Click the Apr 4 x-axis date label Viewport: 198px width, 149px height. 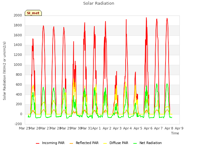127,128
